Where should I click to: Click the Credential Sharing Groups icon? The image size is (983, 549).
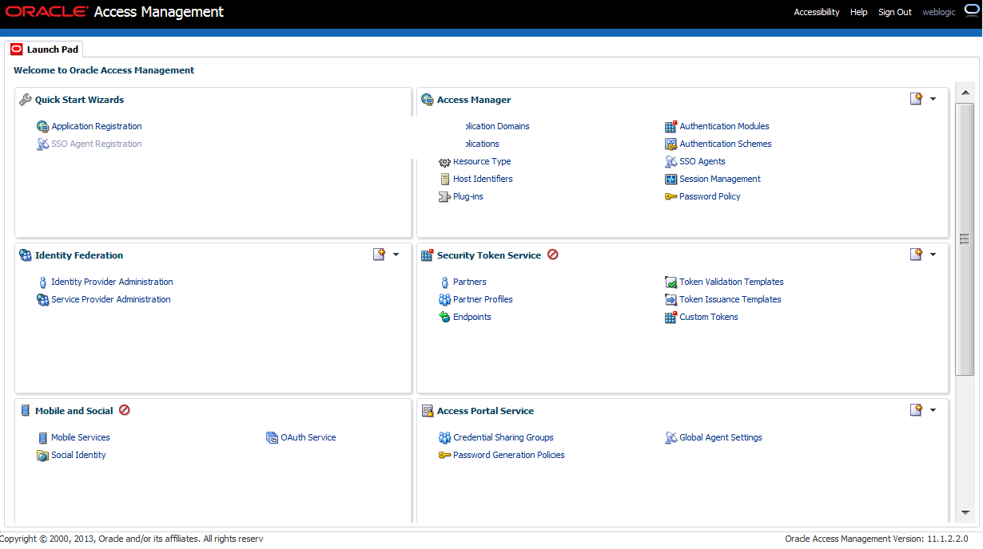(x=445, y=438)
